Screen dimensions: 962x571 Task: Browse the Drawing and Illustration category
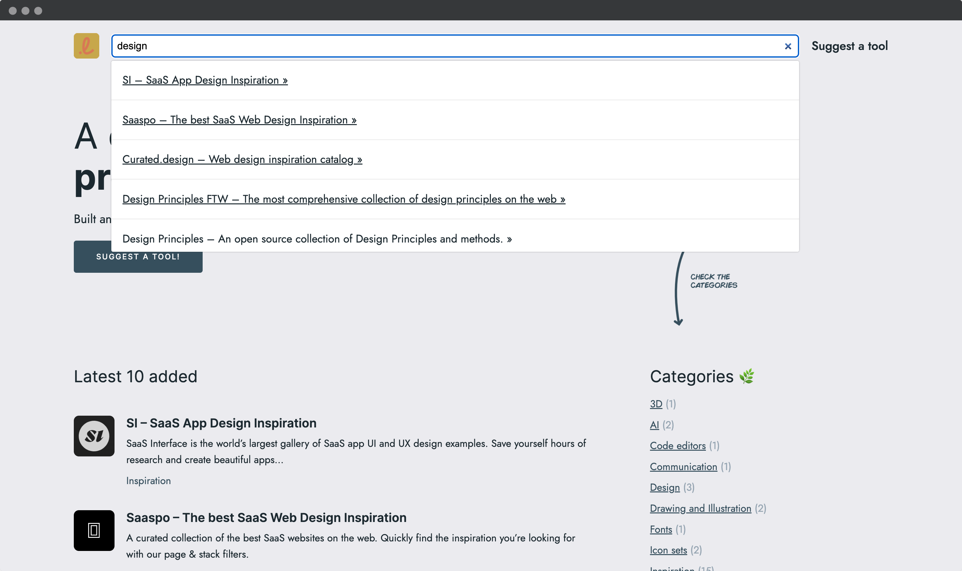click(700, 508)
